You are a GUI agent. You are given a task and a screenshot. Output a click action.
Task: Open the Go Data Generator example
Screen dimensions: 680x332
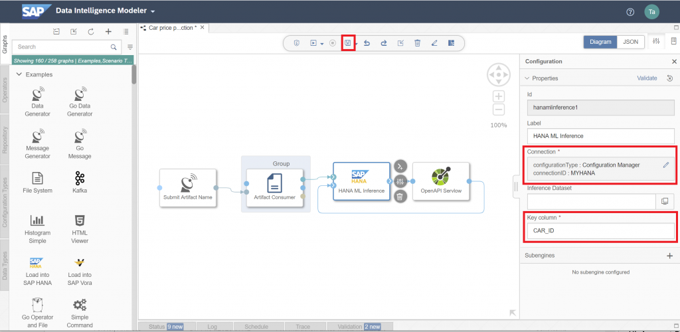tap(80, 102)
